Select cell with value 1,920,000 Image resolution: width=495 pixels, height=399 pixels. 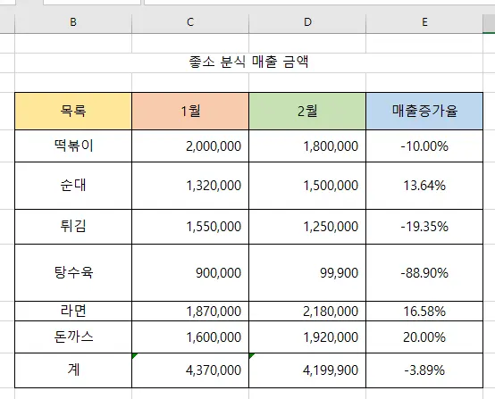pyautogui.click(x=307, y=337)
